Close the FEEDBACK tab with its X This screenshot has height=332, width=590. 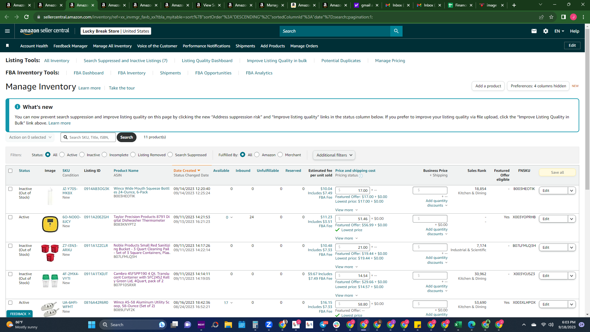tap(29, 314)
